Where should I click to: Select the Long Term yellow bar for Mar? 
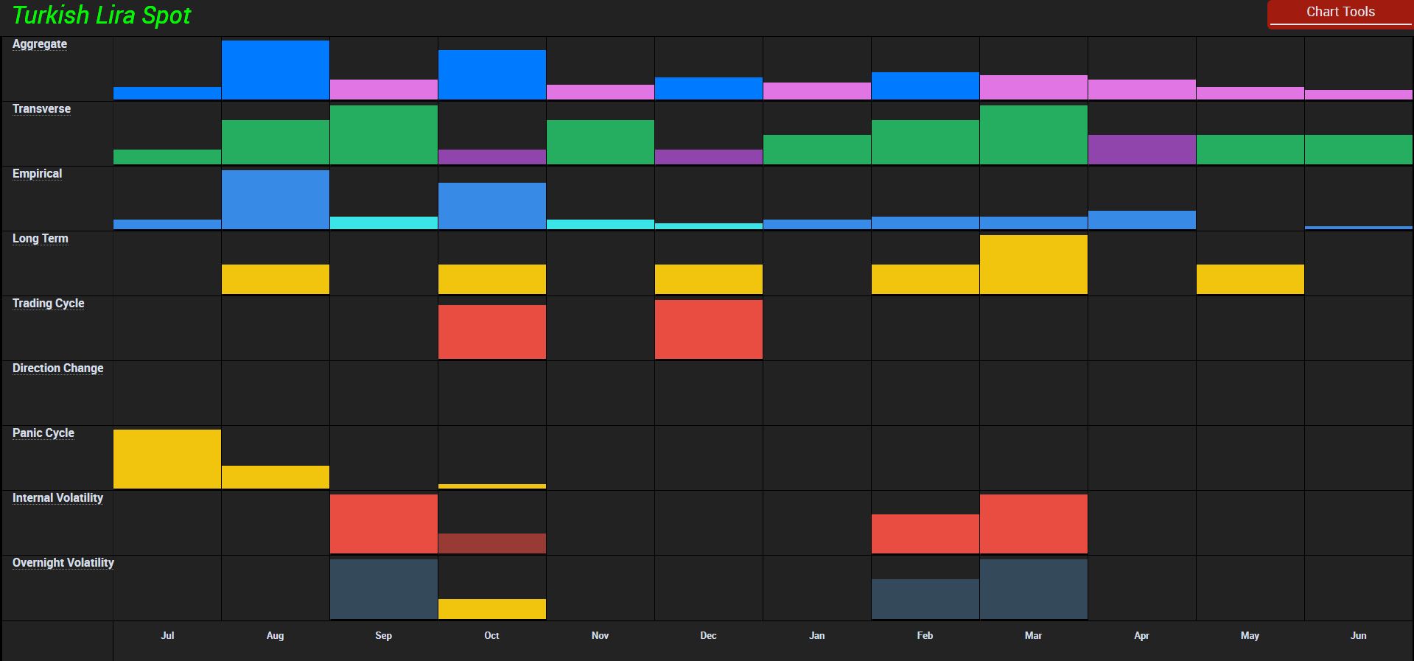click(1034, 265)
